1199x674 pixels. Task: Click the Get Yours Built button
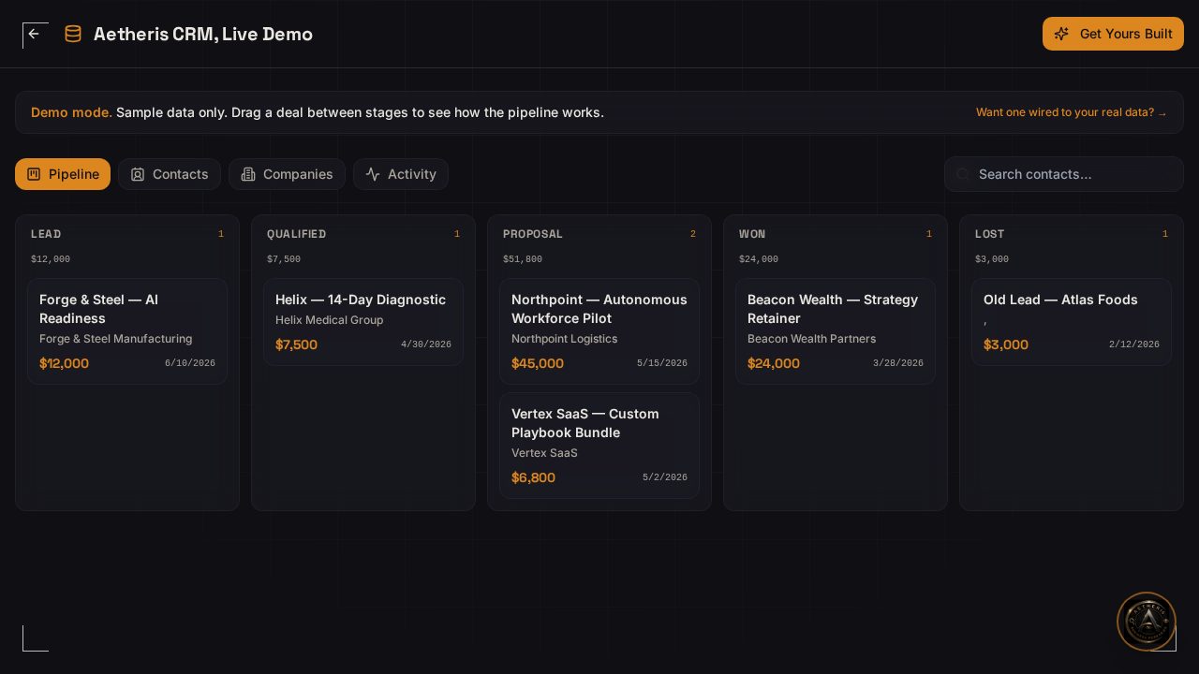coord(1113,34)
